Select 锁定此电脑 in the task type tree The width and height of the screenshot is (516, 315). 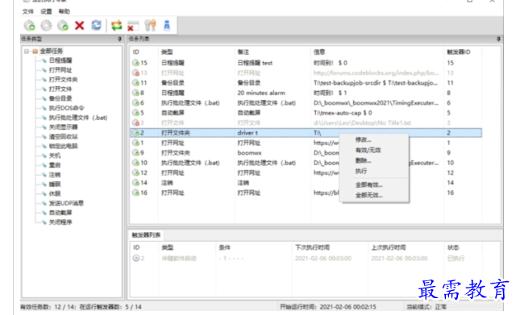point(63,146)
